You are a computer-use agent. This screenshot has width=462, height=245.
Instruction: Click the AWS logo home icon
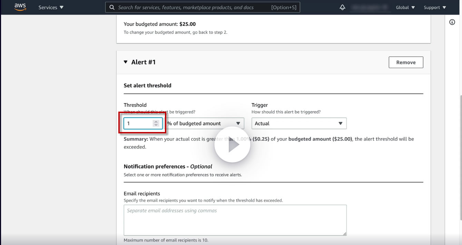(x=20, y=7)
